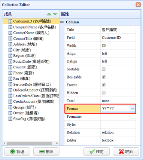Click the Phone member column icon
This screenshot has height=160, width=143.
click(x=10, y=73)
